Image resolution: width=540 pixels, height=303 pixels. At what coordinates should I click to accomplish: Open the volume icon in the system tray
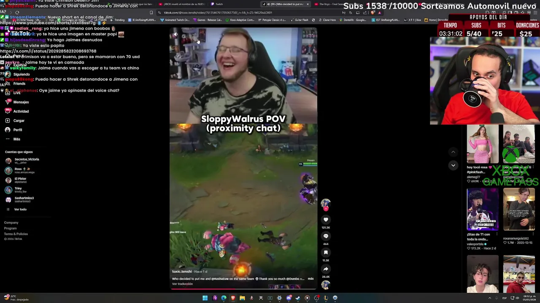coord(518,298)
